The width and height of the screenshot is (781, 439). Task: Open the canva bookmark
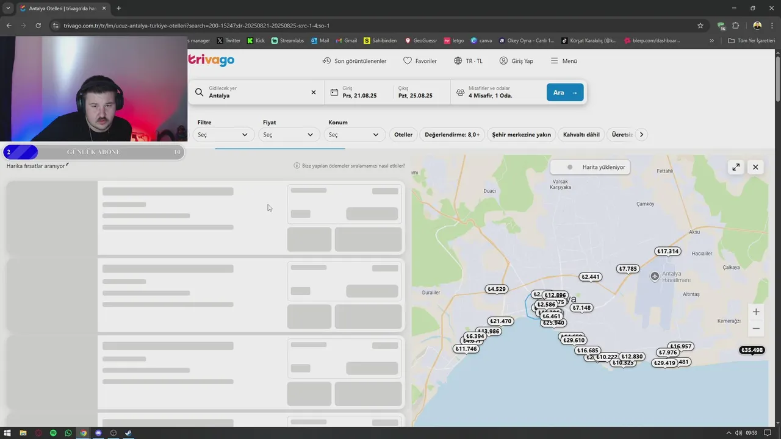click(481, 41)
